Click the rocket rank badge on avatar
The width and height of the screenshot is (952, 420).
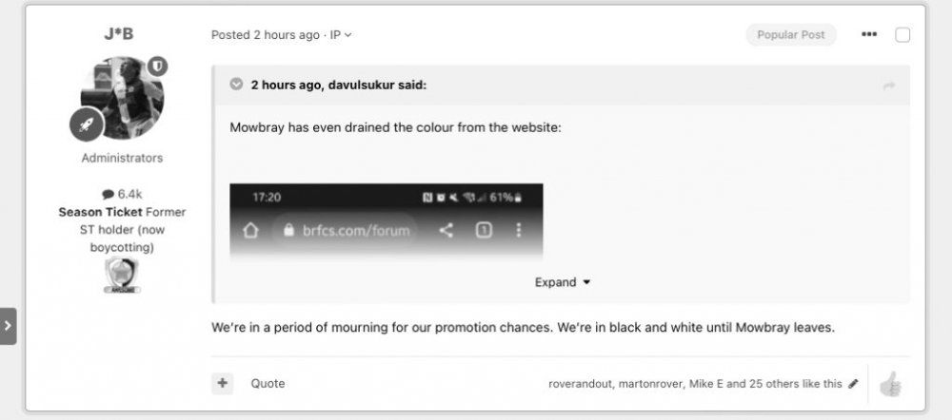[x=86, y=124]
